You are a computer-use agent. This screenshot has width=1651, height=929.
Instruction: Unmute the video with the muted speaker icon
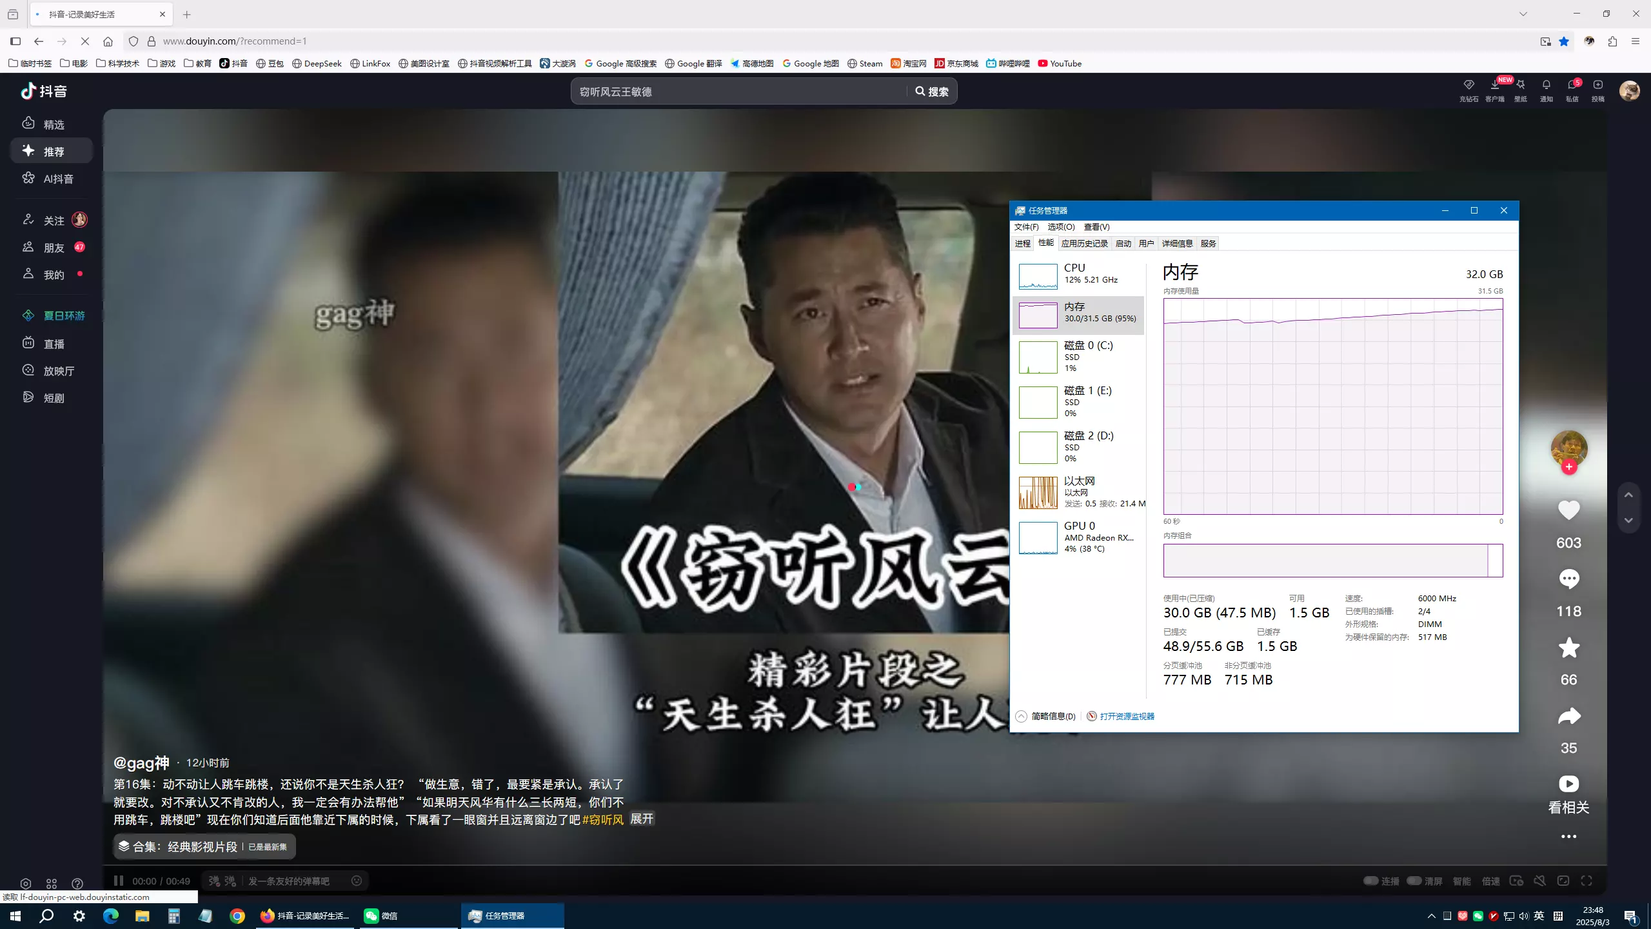click(1539, 880)
